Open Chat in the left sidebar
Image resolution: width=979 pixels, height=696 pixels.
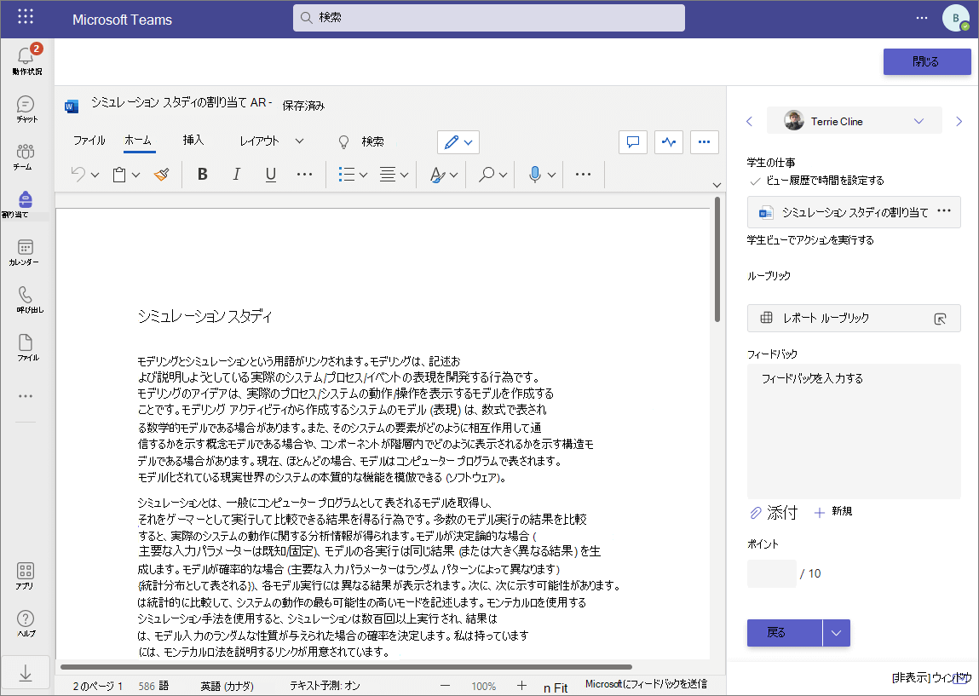(x=26, y=108)
